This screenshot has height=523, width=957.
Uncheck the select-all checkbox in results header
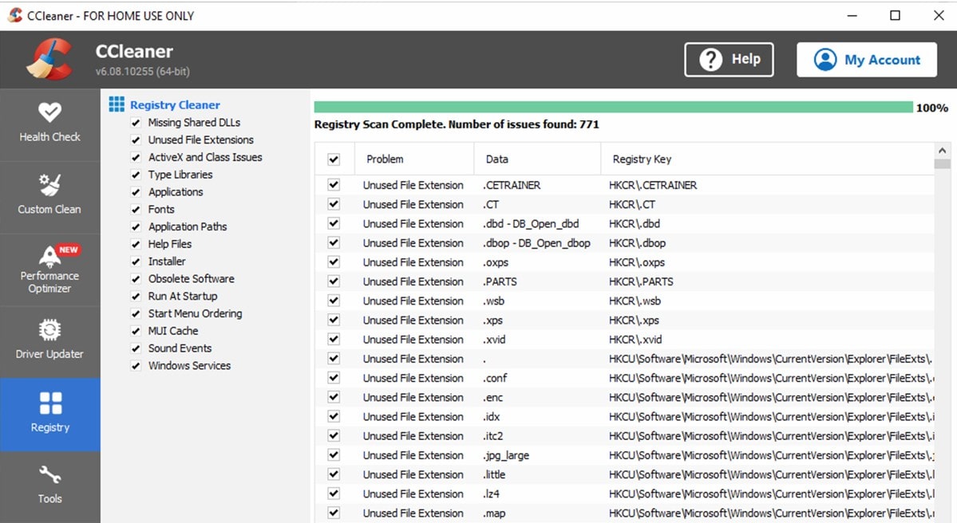pos(333,159)
